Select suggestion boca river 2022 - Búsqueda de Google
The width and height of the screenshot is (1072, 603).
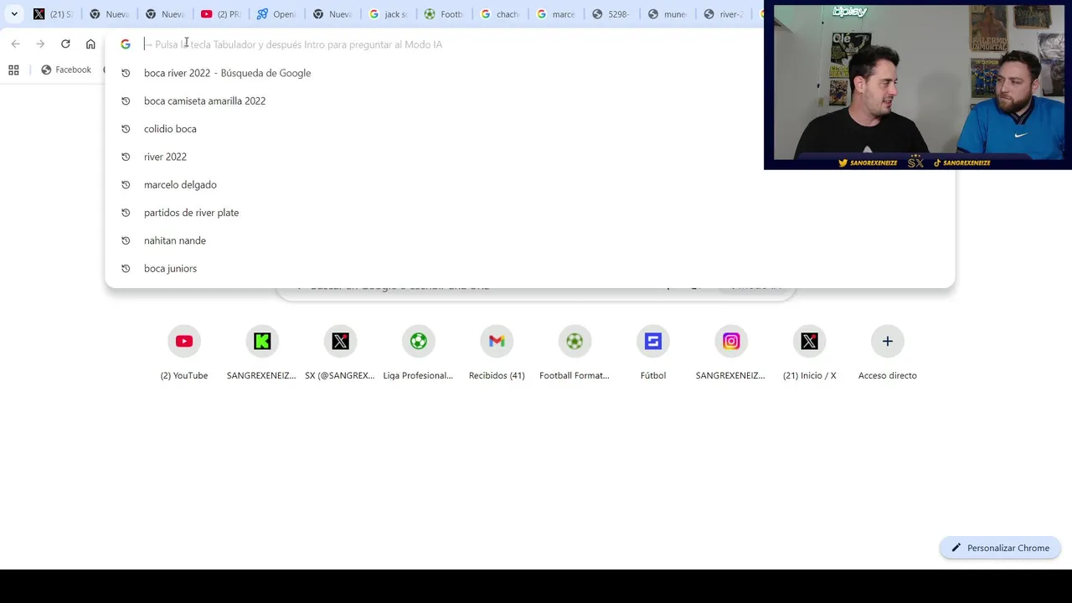[x=529, y=73]
